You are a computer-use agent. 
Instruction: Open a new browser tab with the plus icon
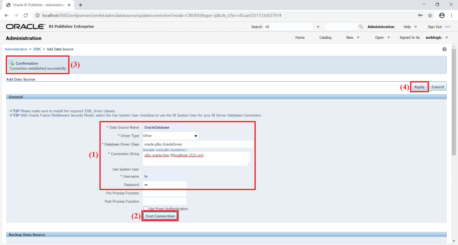point(81,5)
